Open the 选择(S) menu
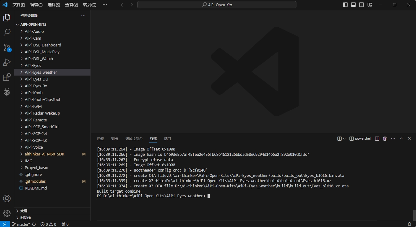The image size is (416, 227). coord(54,5)
